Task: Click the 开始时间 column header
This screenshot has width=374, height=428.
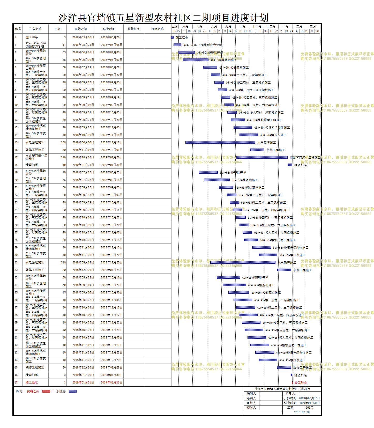Action: (x=81, y=29)
